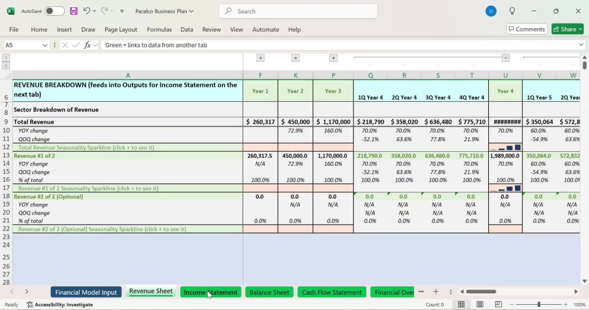Open the Balance Sheet tab
589x310 pixels.
(x=269, y=292)
